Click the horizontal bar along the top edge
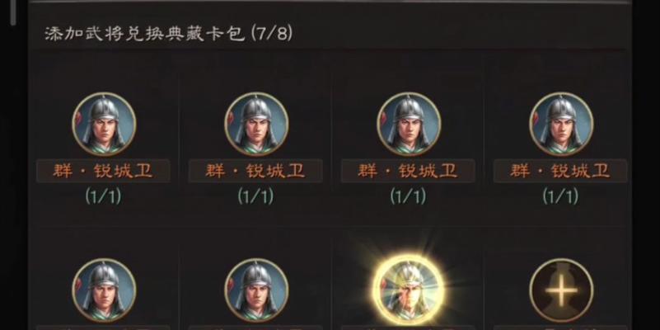The width and height of the screenshot is (660, 330). pos(330,2)
